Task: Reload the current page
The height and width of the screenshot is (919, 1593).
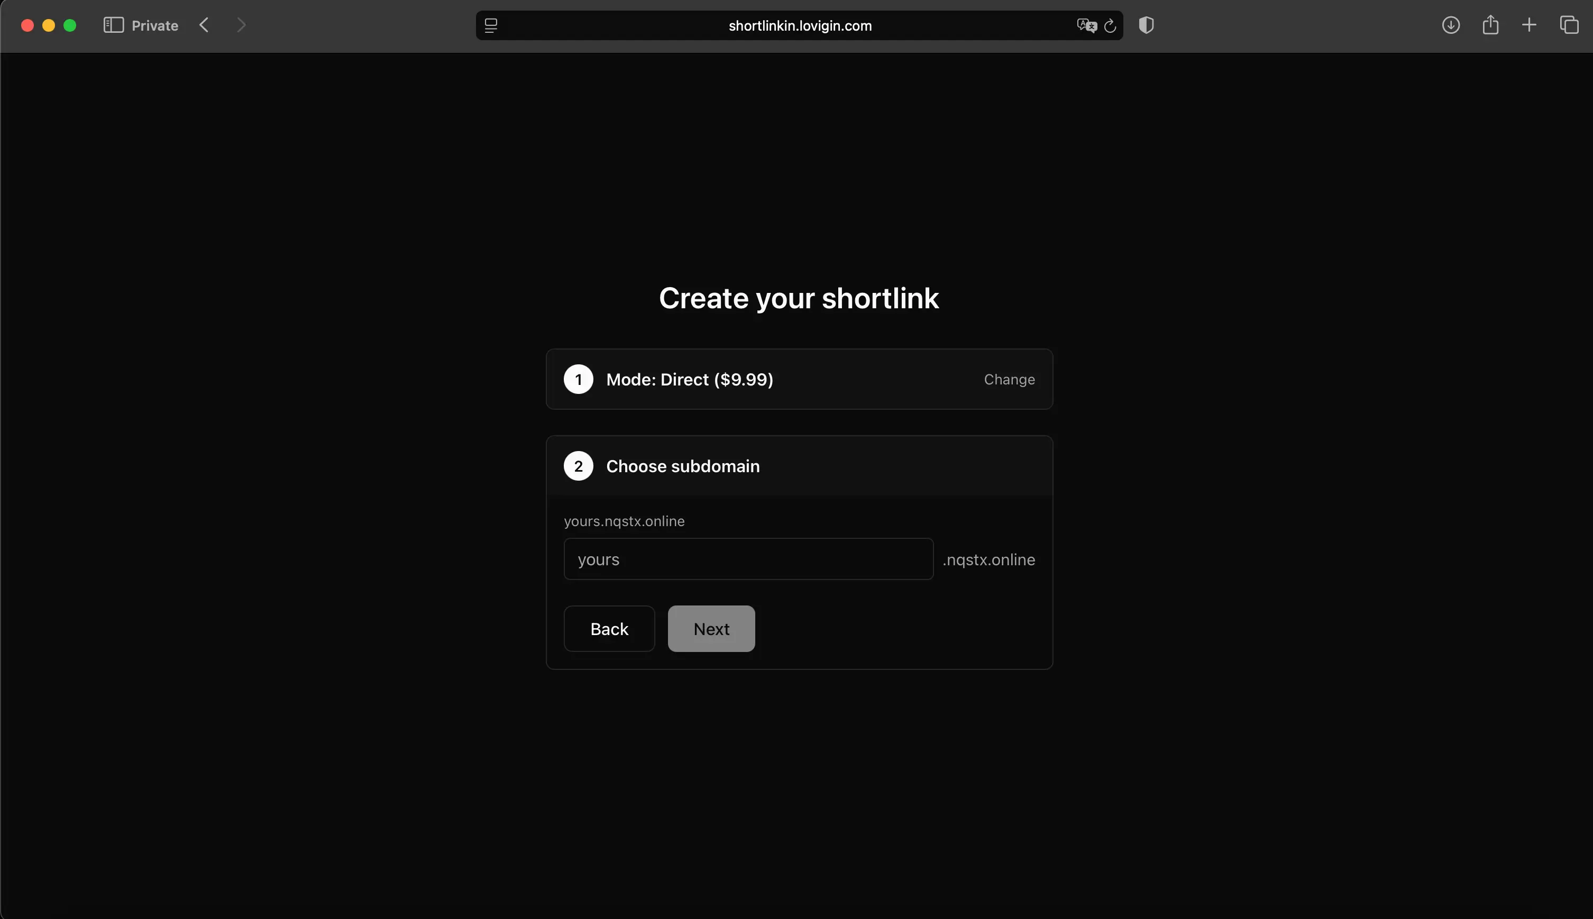Action: 1110,25
